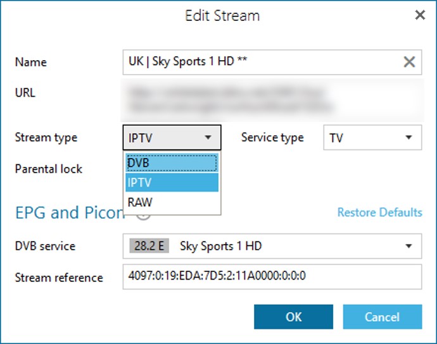Screen dimensions: 437x344
Task: Click the blurred URL field
Action: 272,100
